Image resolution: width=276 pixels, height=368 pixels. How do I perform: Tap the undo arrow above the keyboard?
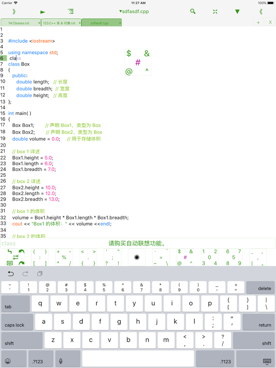pyautogui.click(x=11, y=274)
